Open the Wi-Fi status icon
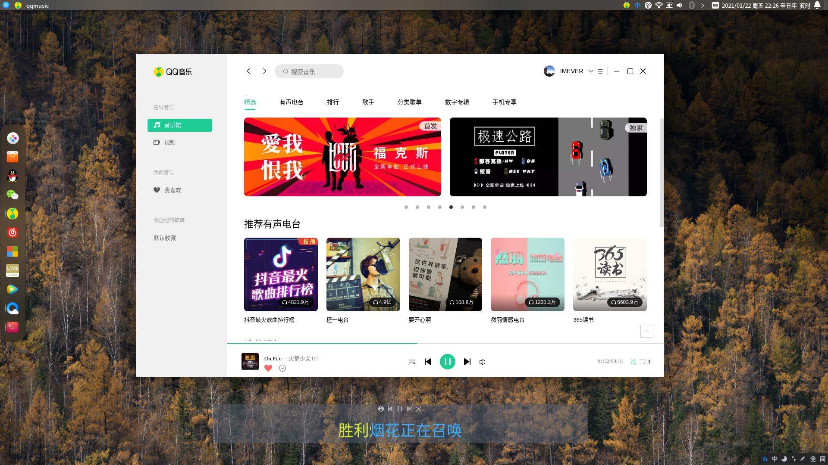The image size is (828, 465). [x=659, y=5]
